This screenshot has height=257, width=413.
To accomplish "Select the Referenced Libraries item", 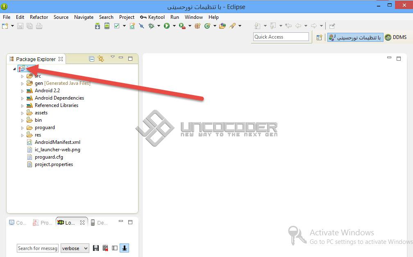I will (x=57, y=105).
